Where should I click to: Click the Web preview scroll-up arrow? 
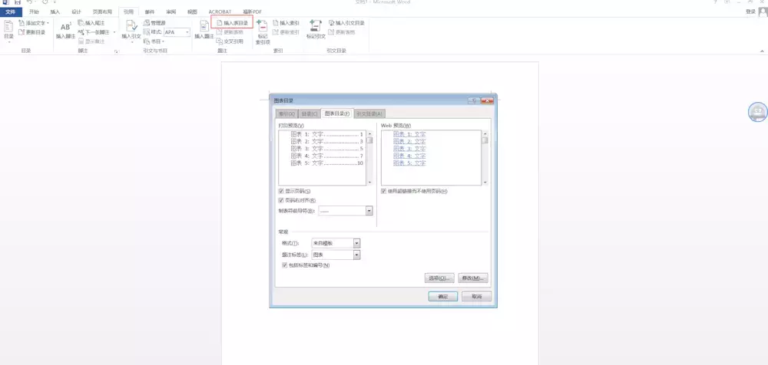(485, 133)
